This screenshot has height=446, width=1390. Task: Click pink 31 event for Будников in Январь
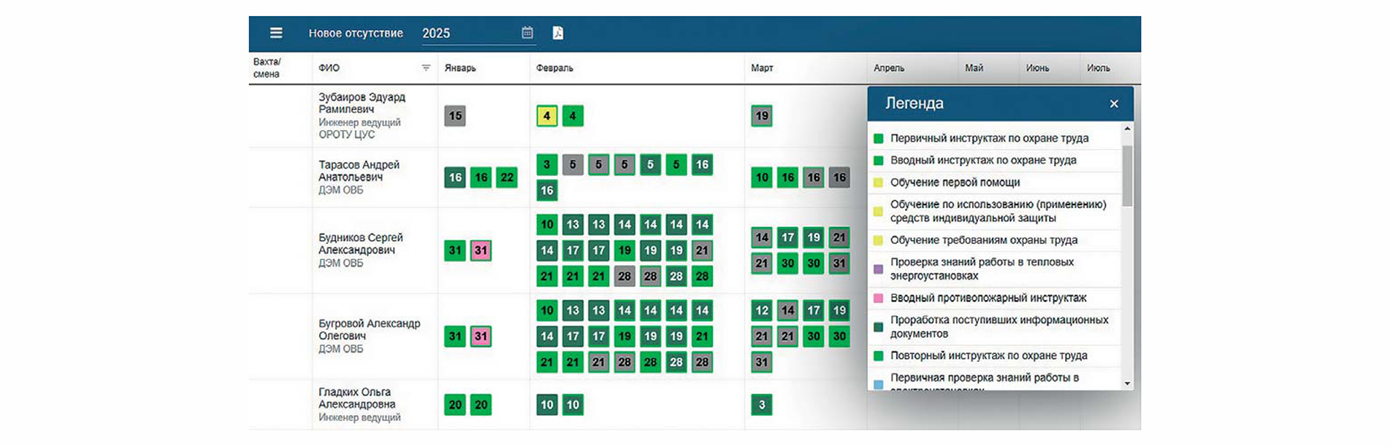click(481, 250)
